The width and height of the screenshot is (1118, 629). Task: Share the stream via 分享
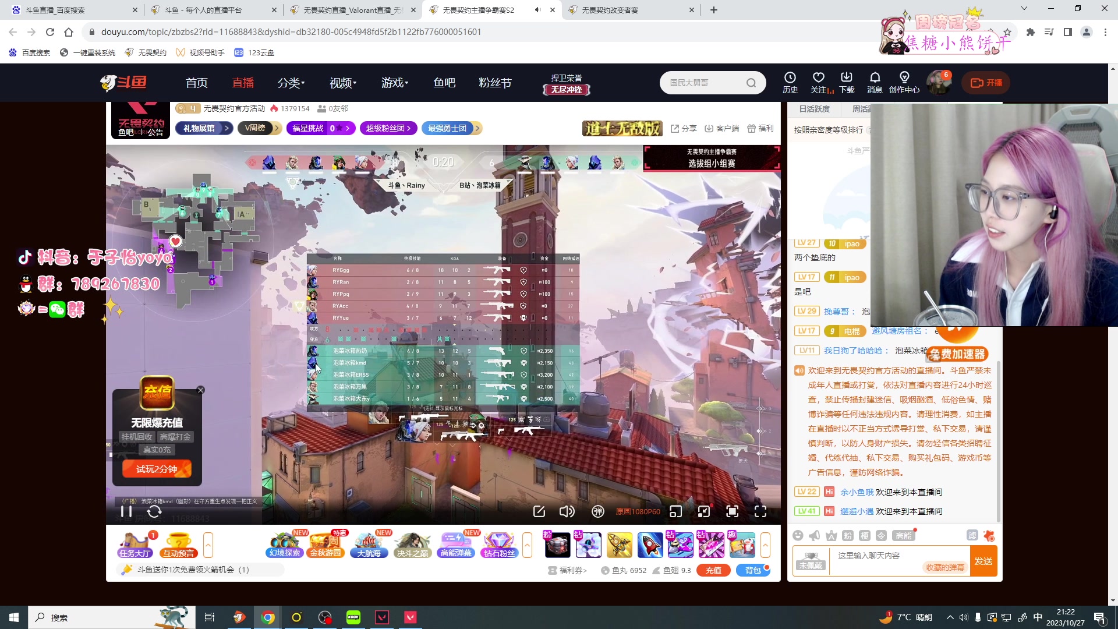click(684, 128)
